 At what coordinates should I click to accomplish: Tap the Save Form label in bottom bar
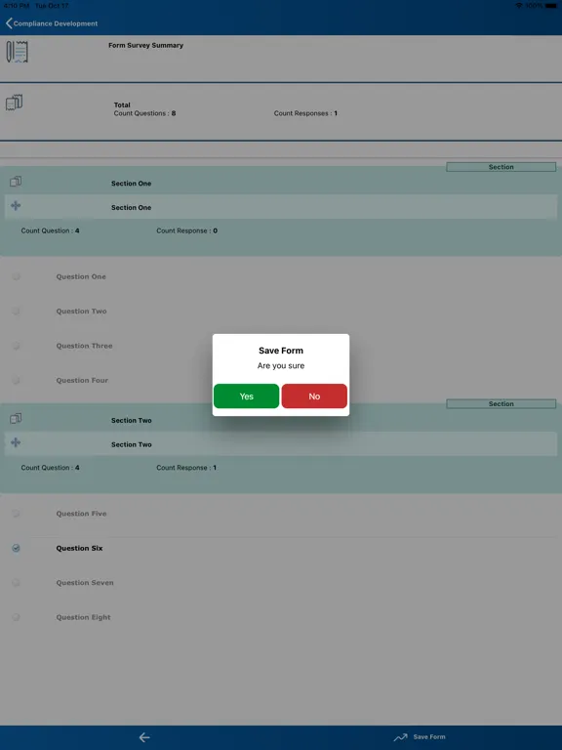pos(429,737)
